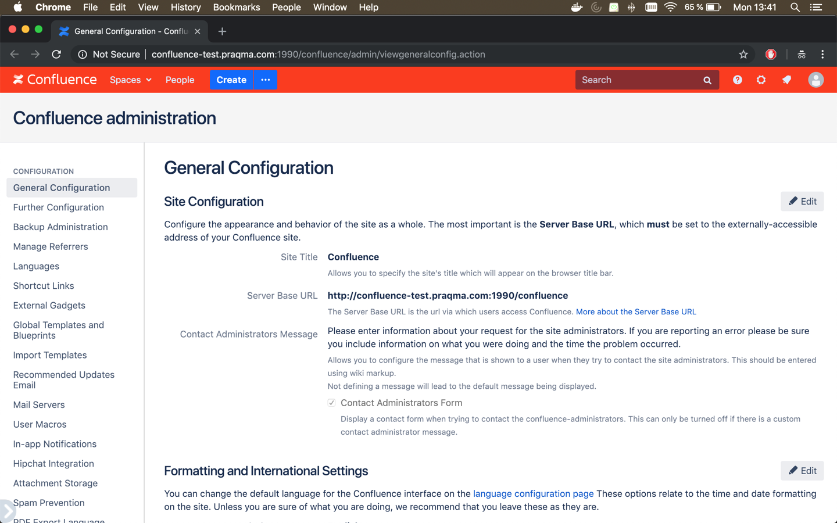The height and width of the screenshot is (523, 837).
Task: Click the search magnifier icon in Confluence
Action: pyautogui.click(x=707, y=80)
